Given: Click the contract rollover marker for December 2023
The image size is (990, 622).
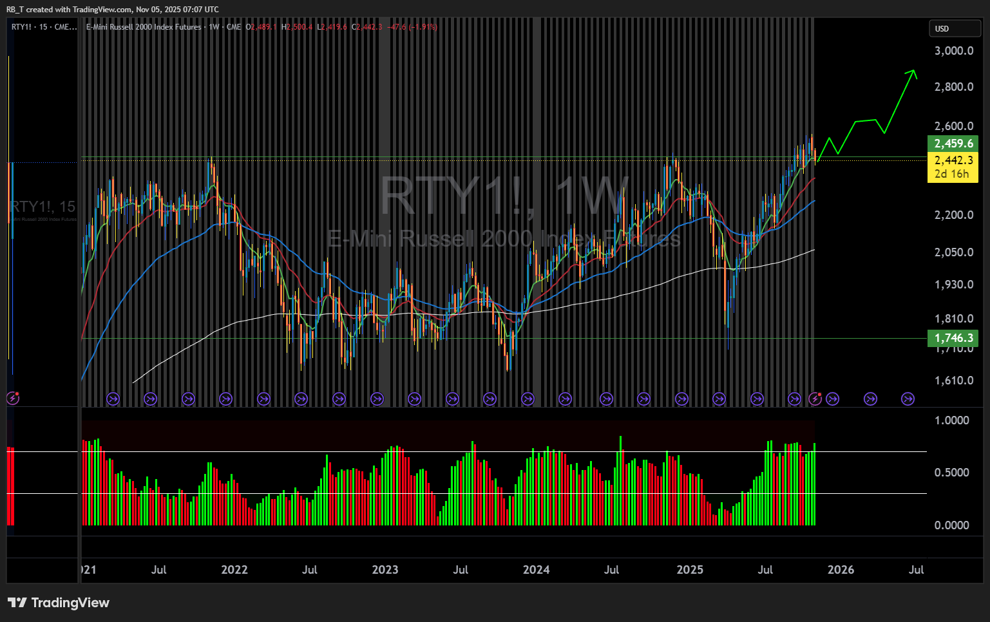Looking at the screenshot, I should (x=528, y=399).
